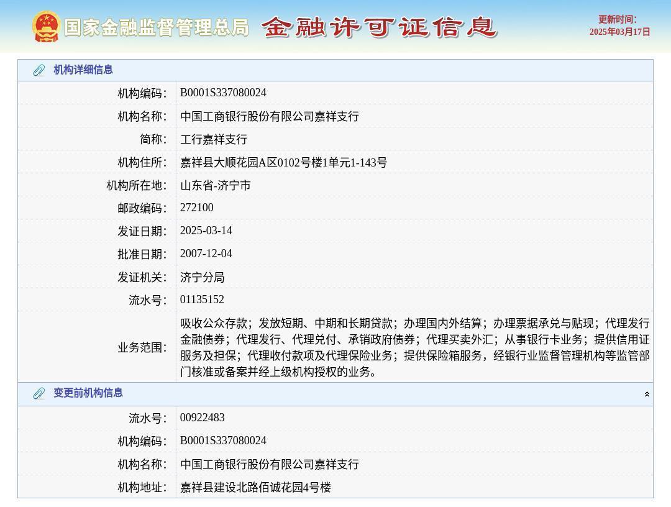The image size is (671, 507).
Task: Click the location value 山东省-济宁市
Action: pos(216,186)
